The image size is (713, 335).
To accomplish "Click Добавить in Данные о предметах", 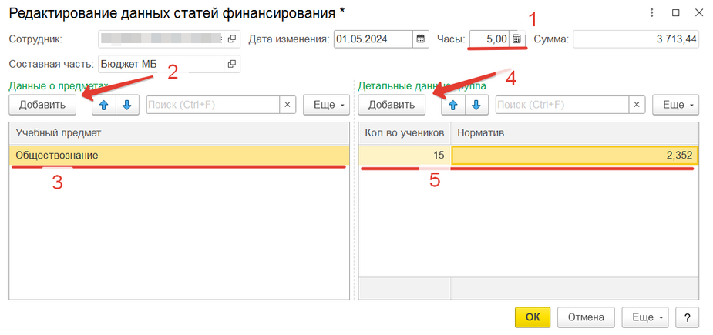I will (42, 105).
